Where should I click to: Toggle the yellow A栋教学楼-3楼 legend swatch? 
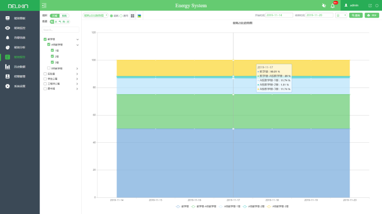[x=269, y=207]
